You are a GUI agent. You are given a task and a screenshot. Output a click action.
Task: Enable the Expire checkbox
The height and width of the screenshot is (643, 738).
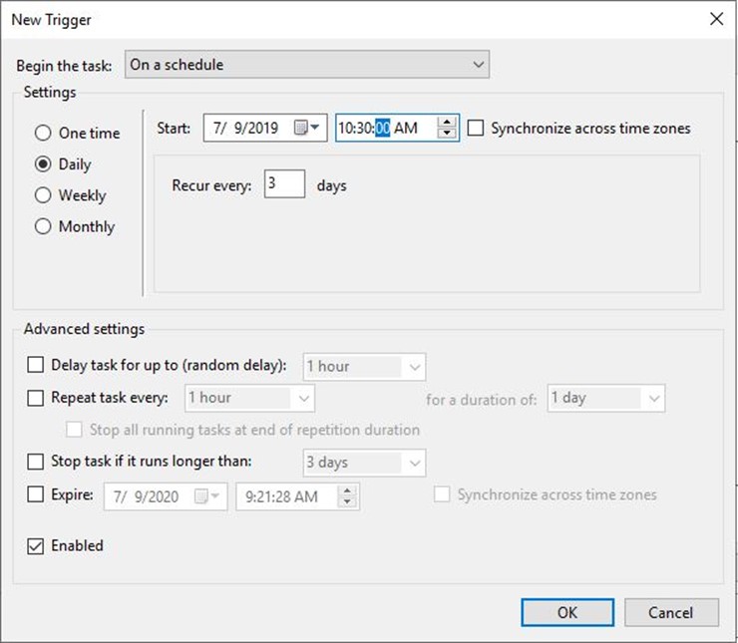pos(35,494)
